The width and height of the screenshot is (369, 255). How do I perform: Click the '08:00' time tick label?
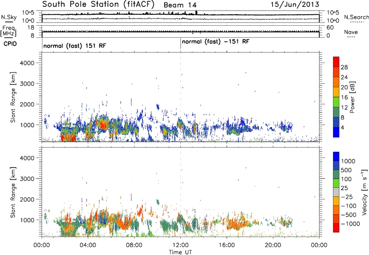[x=134, y=245]
